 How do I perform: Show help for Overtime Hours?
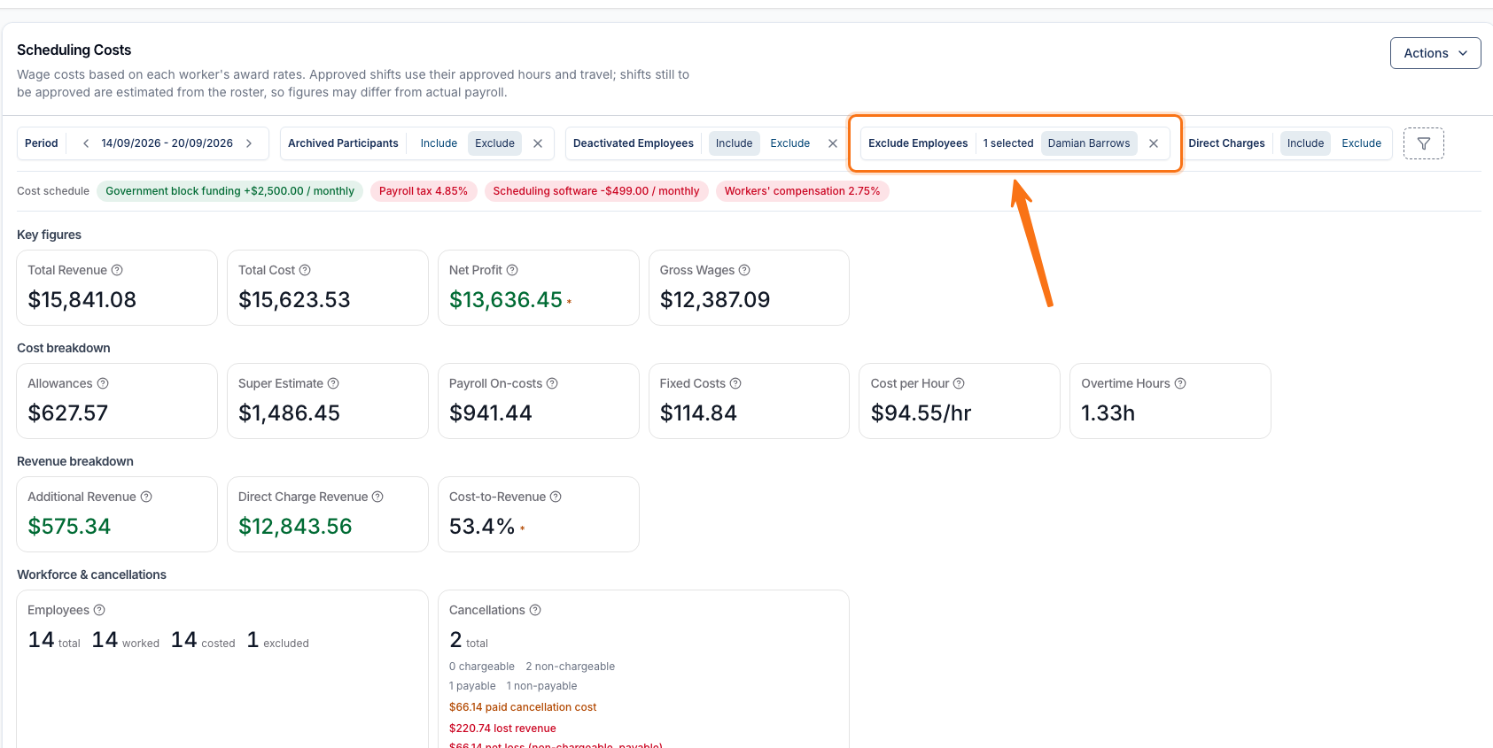click(1180, 383)
